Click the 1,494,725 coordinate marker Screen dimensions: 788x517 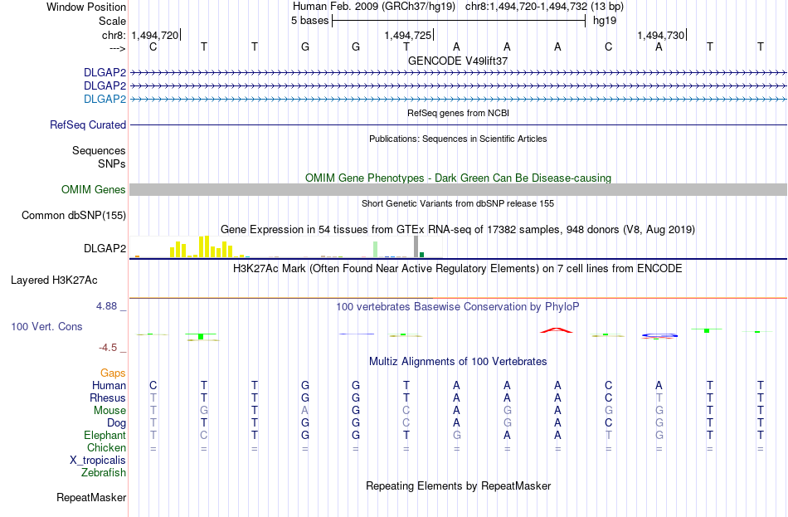(407, 35)
